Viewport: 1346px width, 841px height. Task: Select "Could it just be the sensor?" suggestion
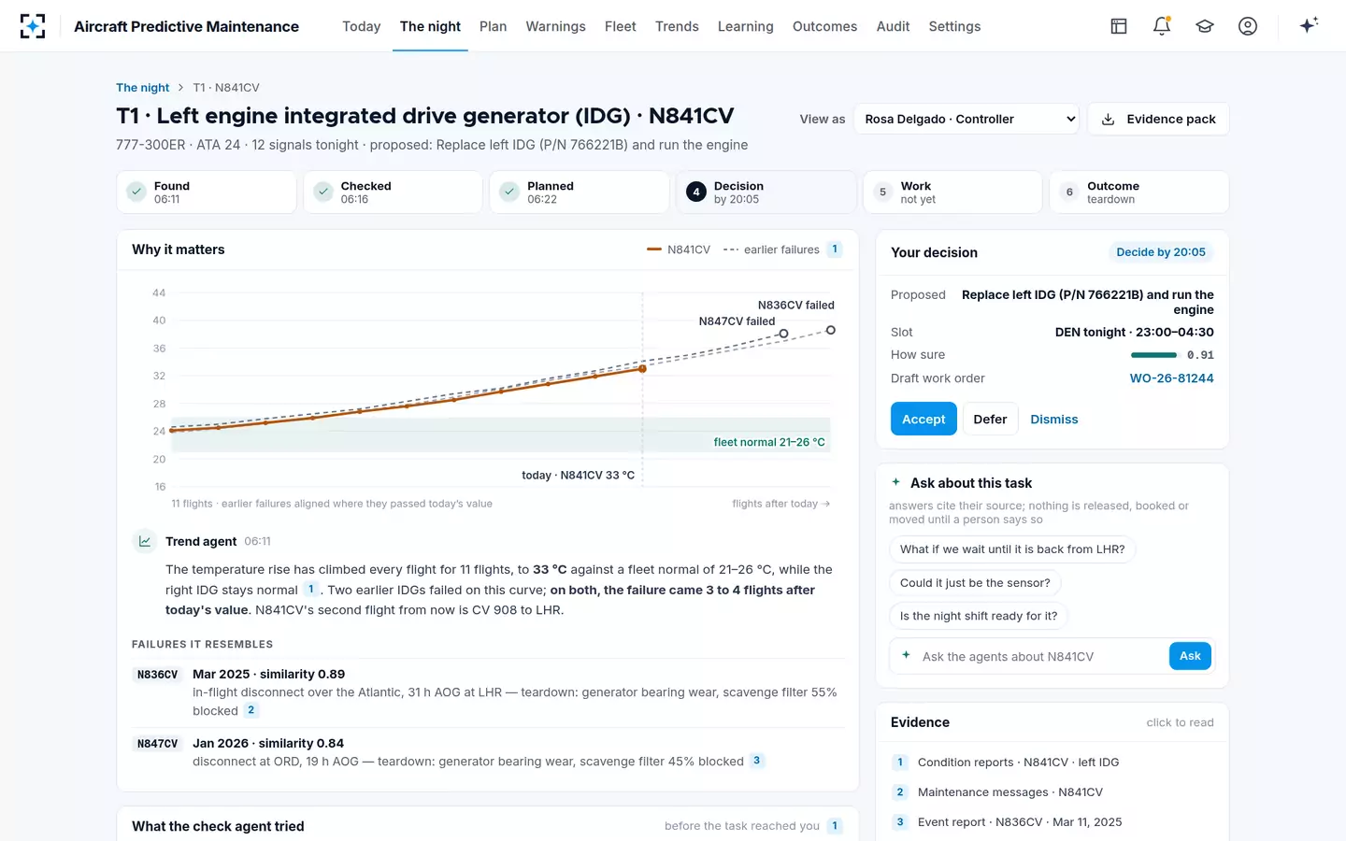point(975,583)
